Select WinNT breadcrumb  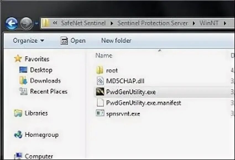(209, 23)
